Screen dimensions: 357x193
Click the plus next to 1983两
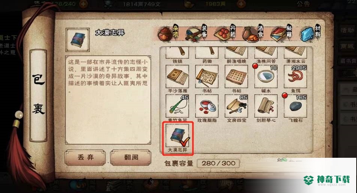point(241,4)
